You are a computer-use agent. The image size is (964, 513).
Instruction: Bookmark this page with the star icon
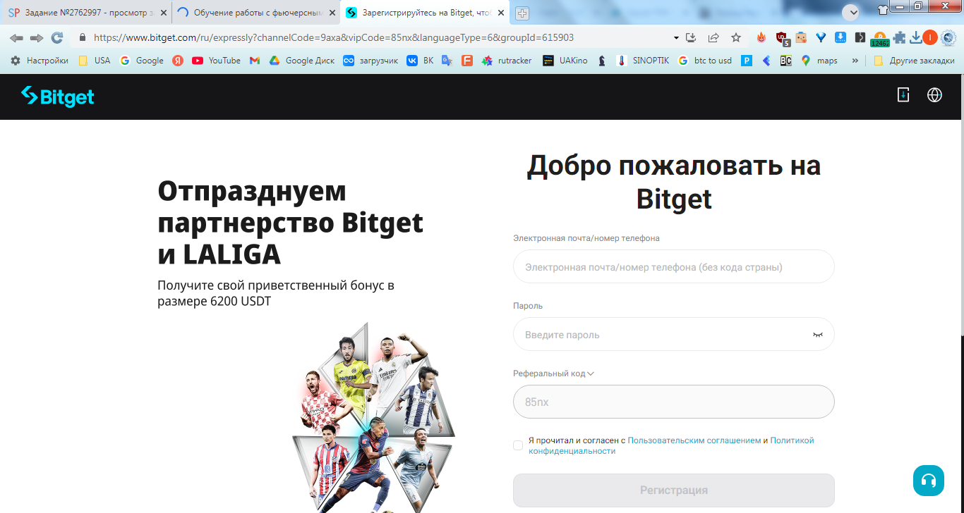click(736, 38)
